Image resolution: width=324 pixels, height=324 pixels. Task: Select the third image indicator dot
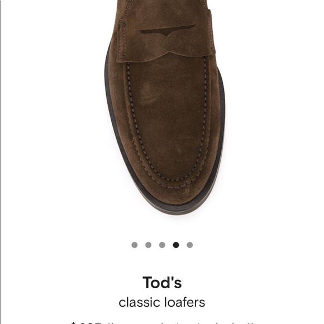click(x=162, y=245)
